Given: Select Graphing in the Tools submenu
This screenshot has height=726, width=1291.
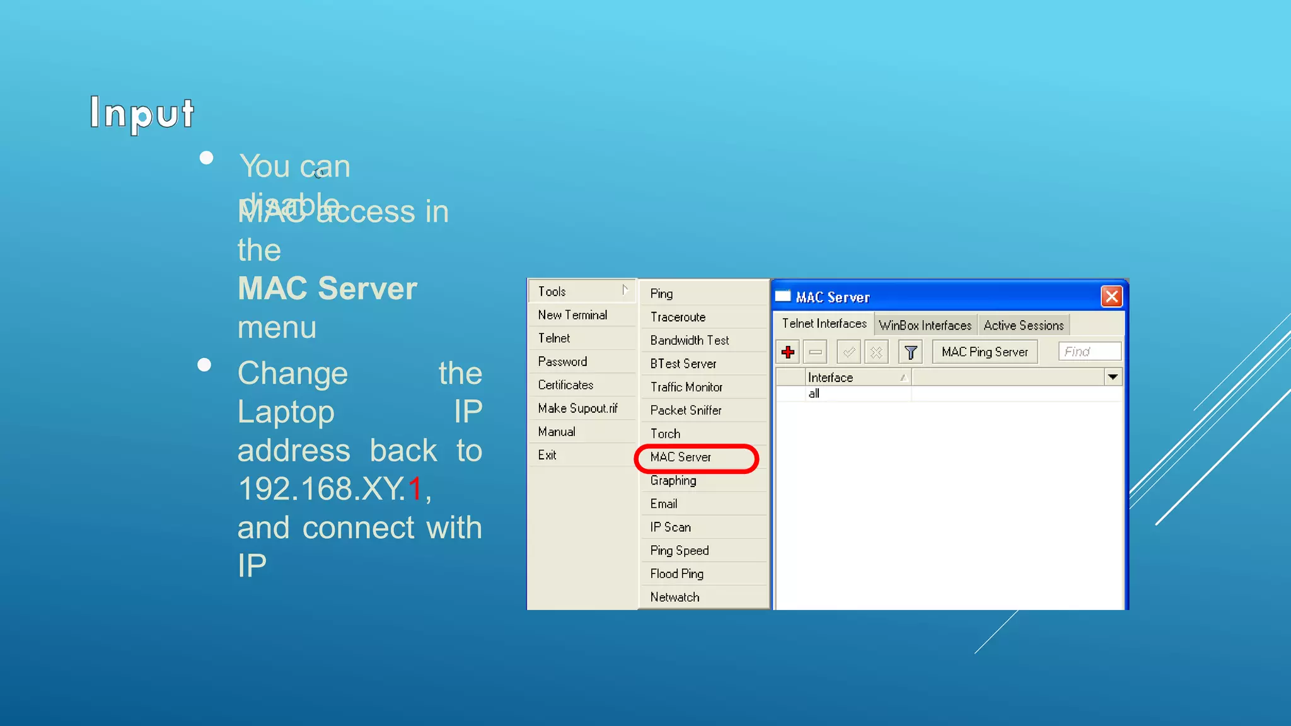Looking at the screenshot, I should (x=704, y=480).
